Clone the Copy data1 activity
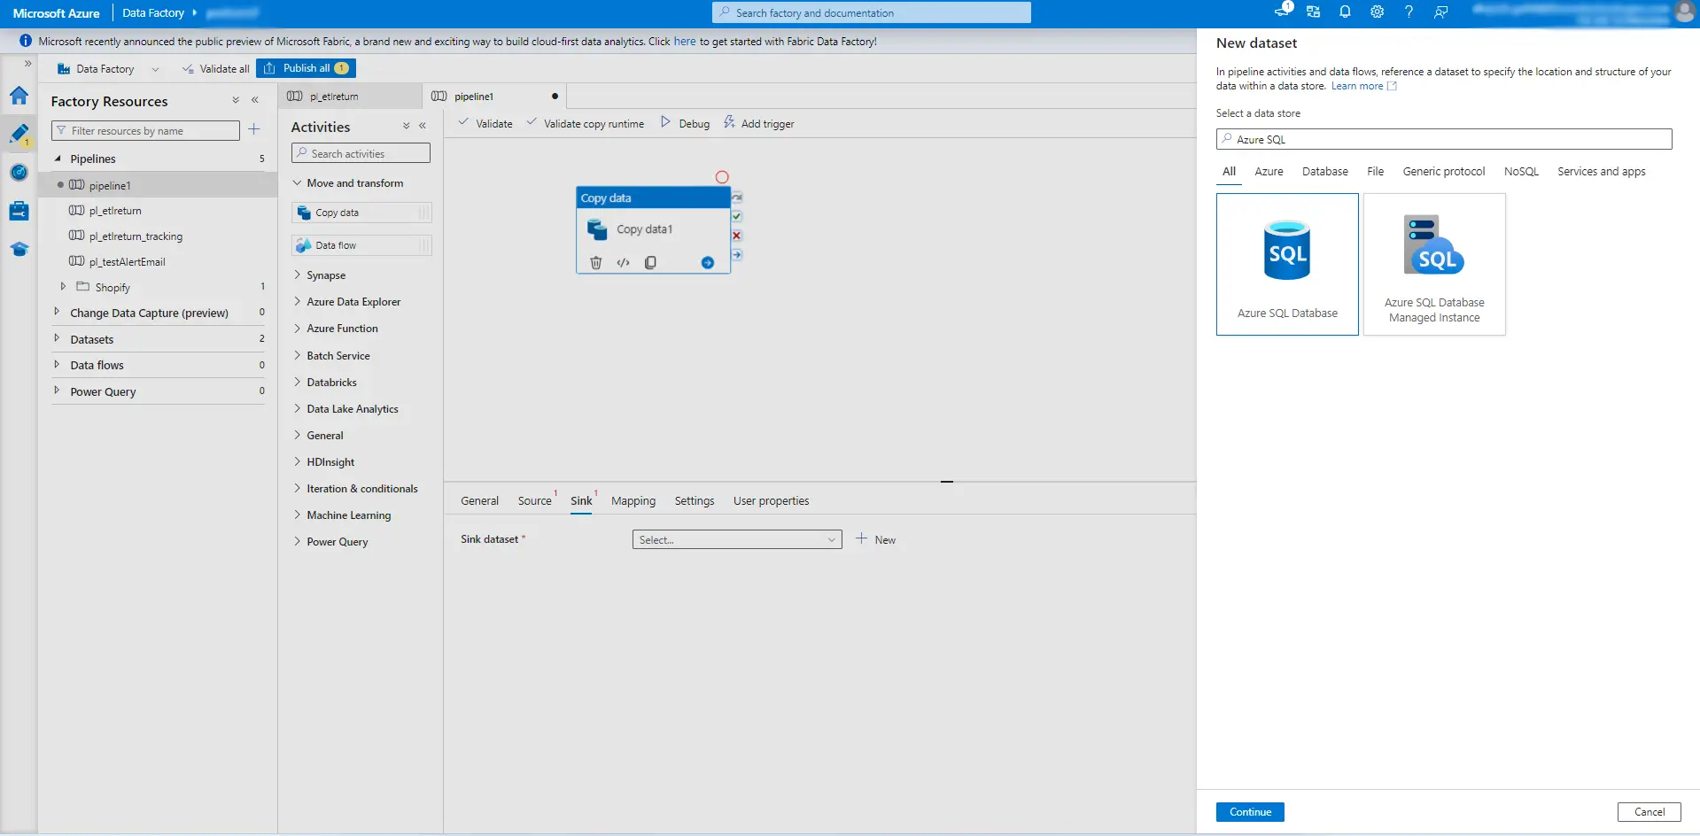 (x=650, y=262)
